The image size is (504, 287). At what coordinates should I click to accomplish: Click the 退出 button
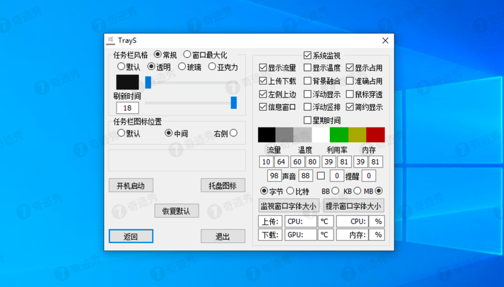coord(223,236)
